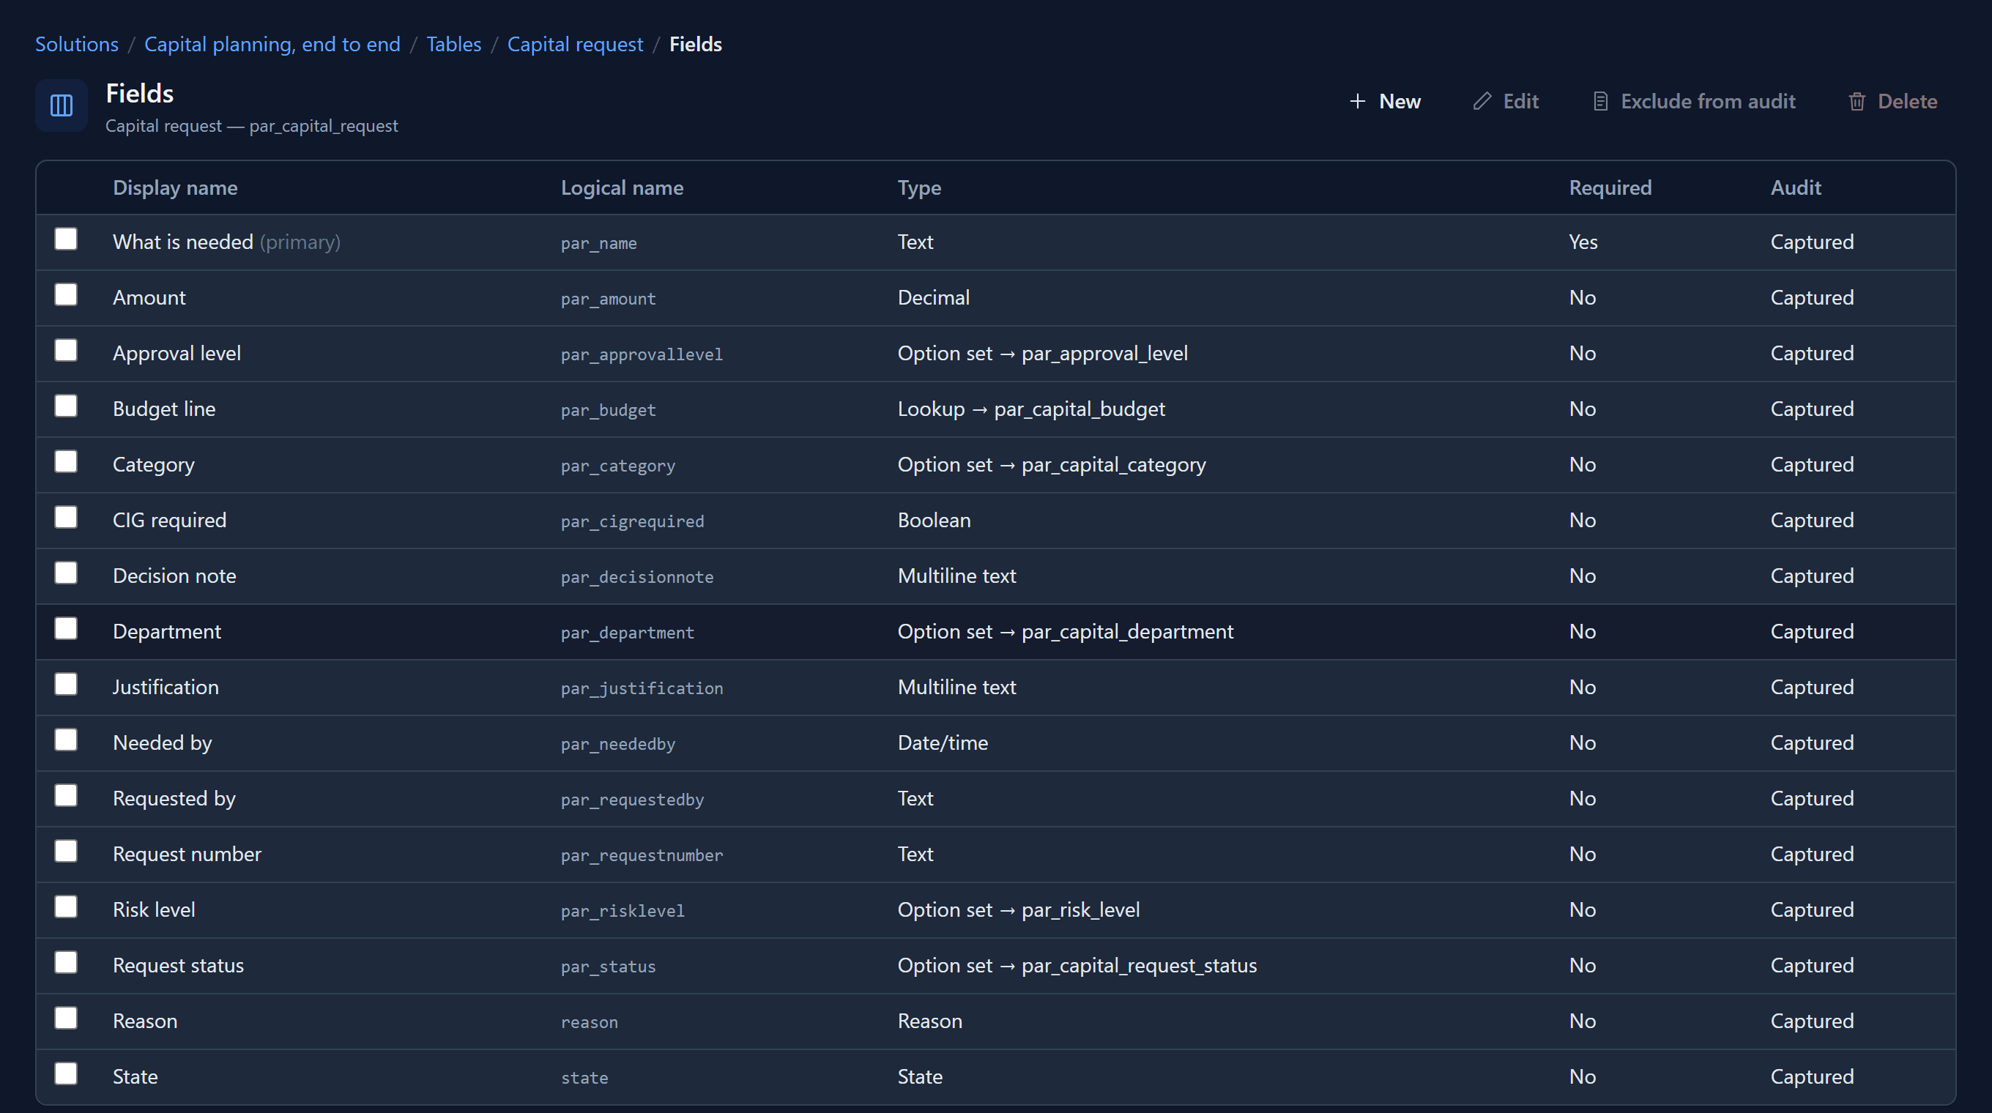Image resolution: width=1992 pixels, height=1113 pixels.
Task: Click the par_cigrequired logical name
Action: point(633,521)
